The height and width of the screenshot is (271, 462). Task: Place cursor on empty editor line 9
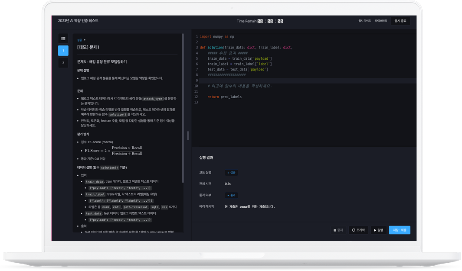(x=307, y=81)
